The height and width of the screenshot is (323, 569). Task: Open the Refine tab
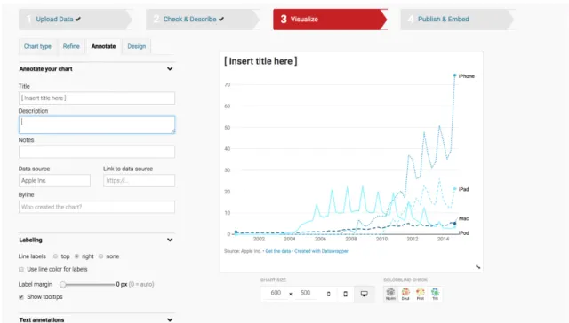[x=71, y=46]
